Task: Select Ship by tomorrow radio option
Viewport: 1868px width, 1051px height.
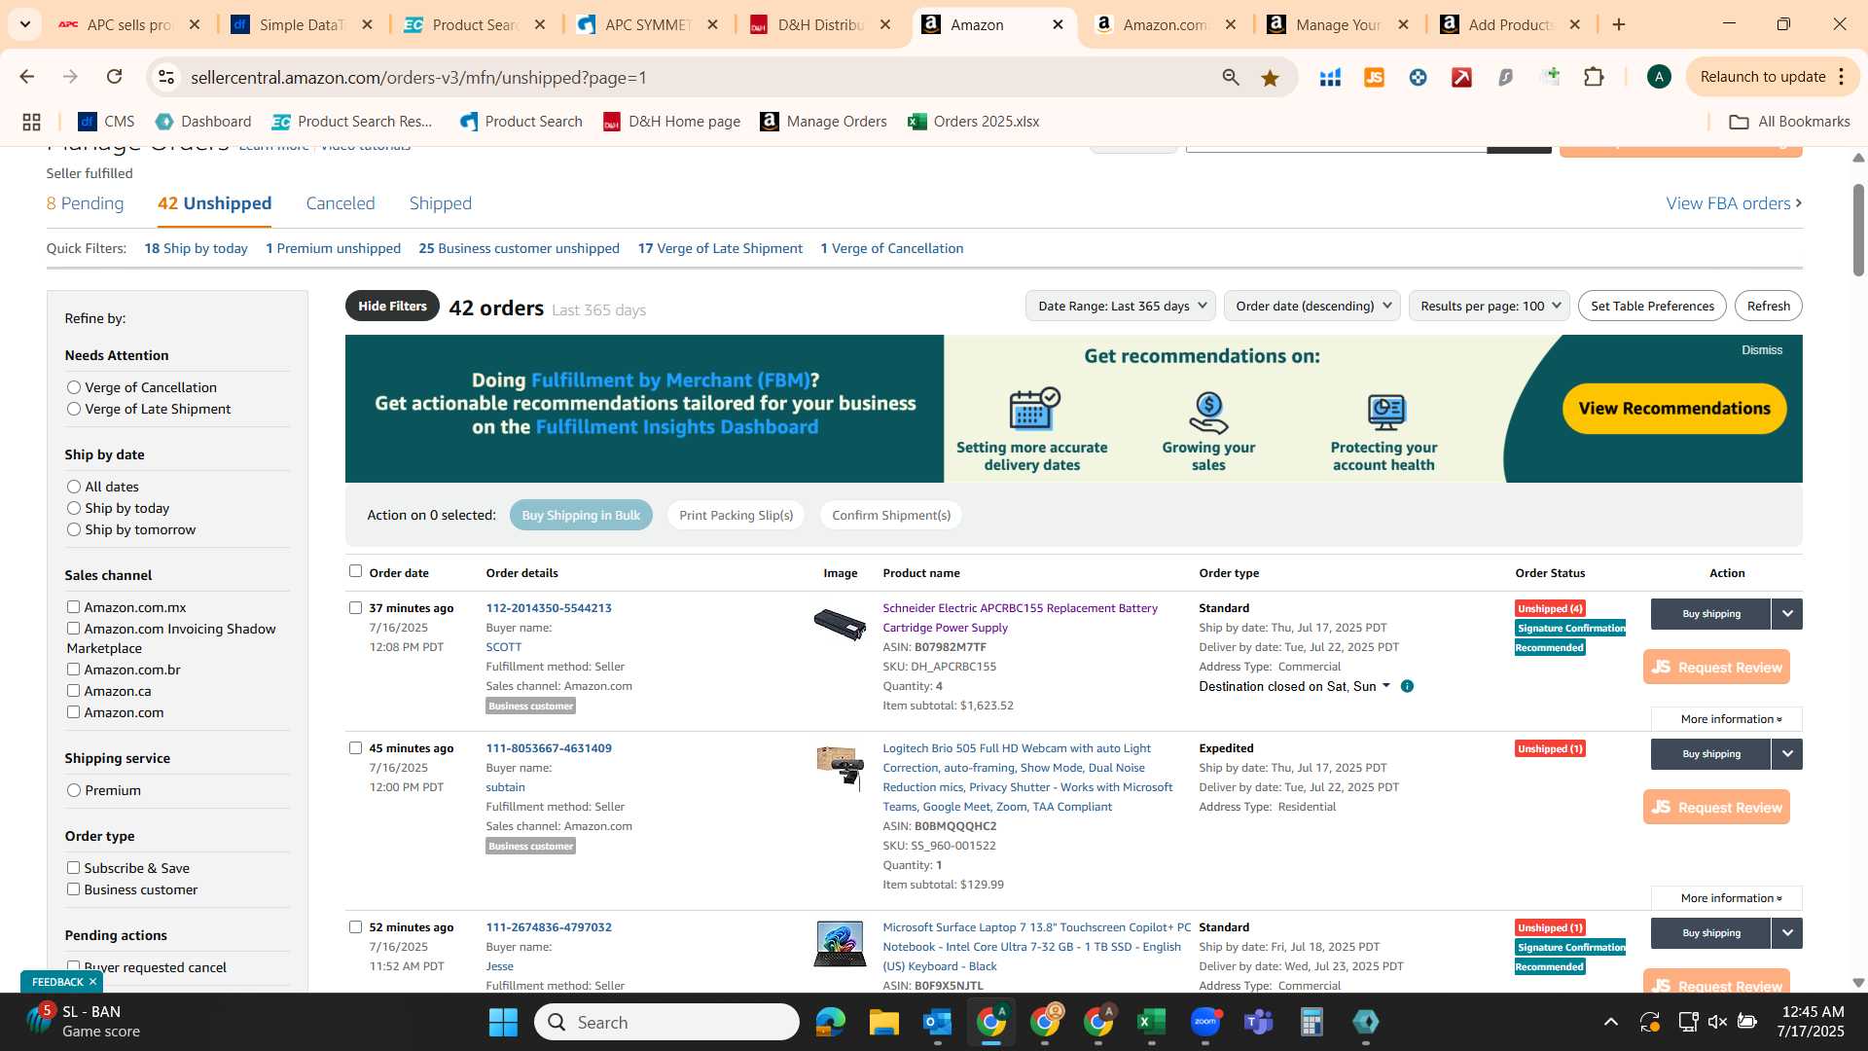Action: click(x=73, y=529)
